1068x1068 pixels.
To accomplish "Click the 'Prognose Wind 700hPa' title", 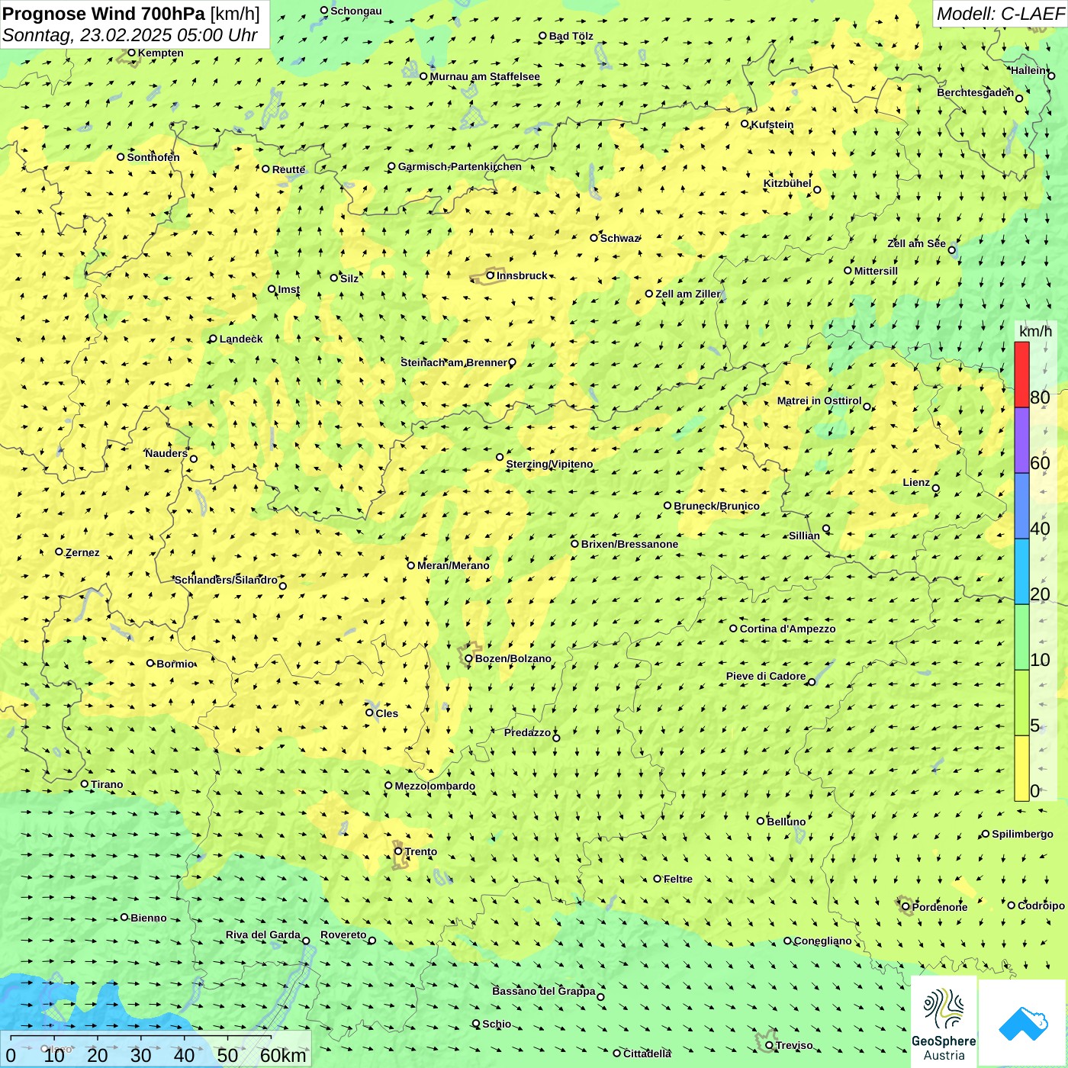I will (x=104, y=14).
